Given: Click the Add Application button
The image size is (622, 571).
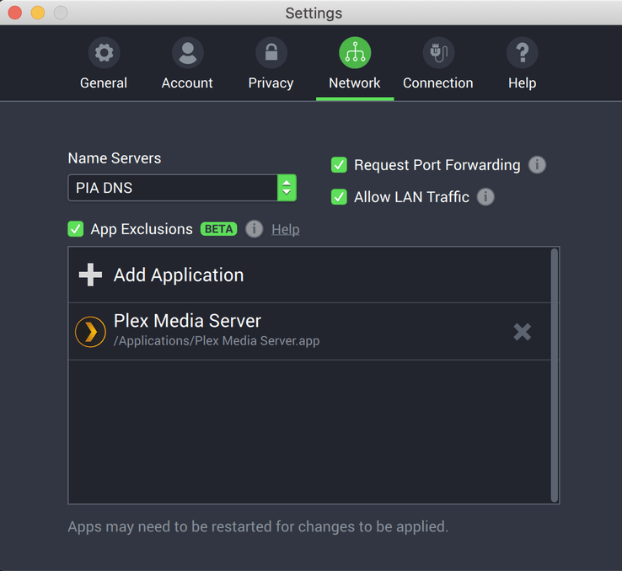Looking at the screenshot, I should pos(178,275).
